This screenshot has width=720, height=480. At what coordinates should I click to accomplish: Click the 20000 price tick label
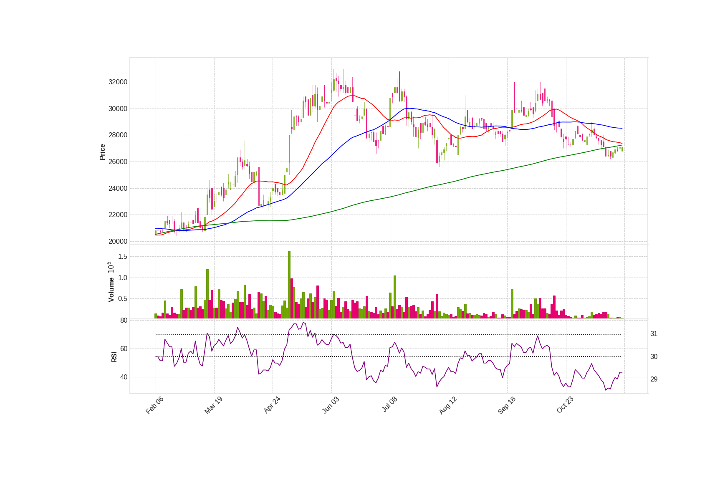[118, 241]
